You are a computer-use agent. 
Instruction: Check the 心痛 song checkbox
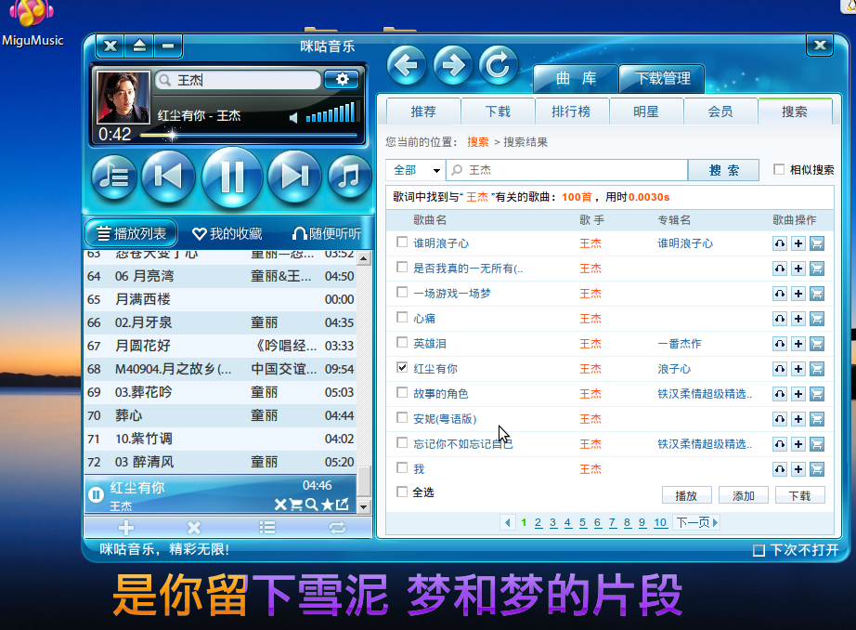(402, 318)
